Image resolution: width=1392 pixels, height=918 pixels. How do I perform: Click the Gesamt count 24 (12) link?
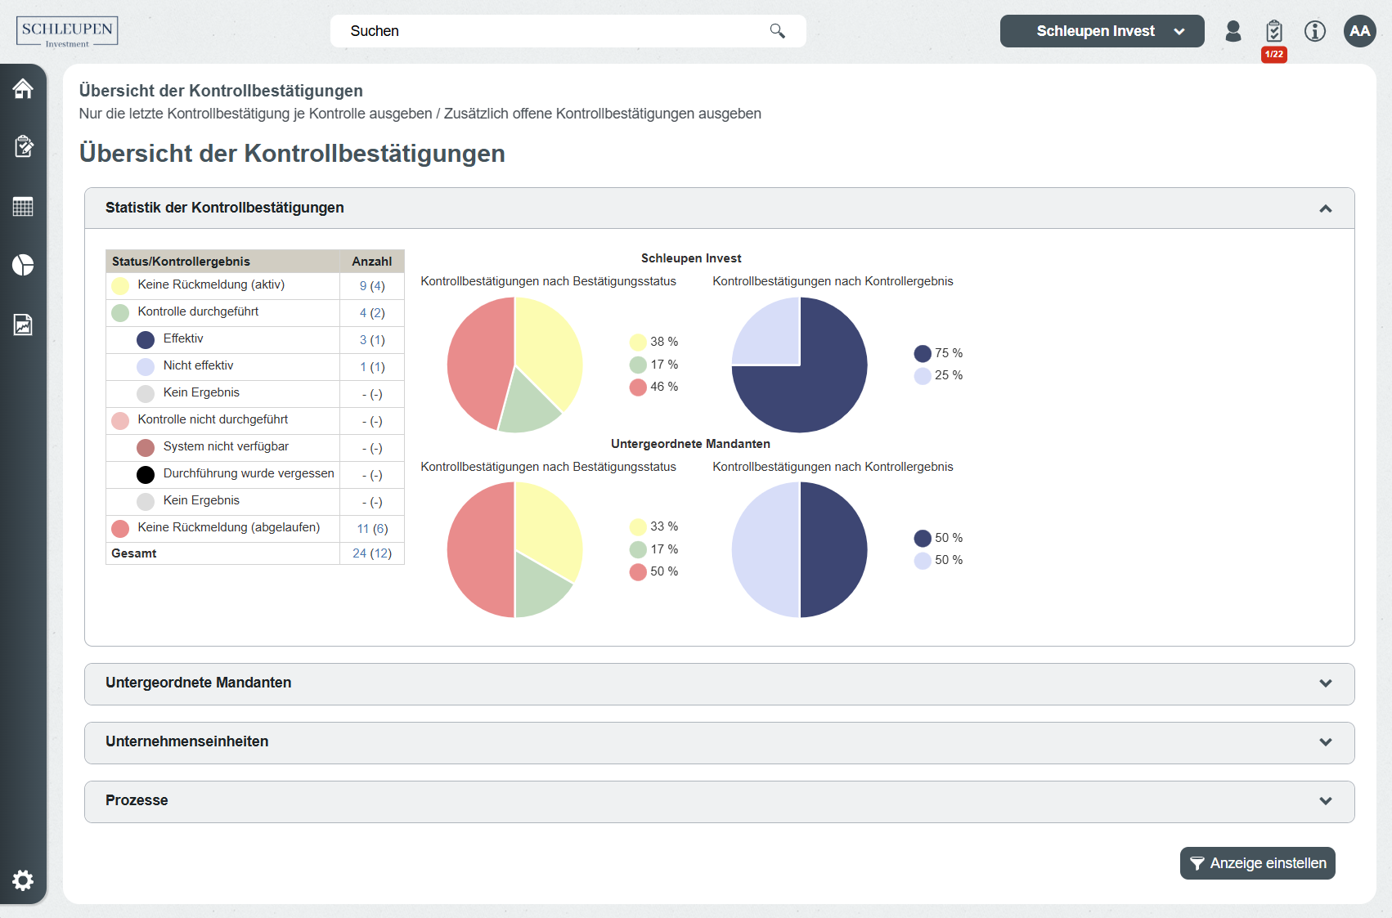371,553
